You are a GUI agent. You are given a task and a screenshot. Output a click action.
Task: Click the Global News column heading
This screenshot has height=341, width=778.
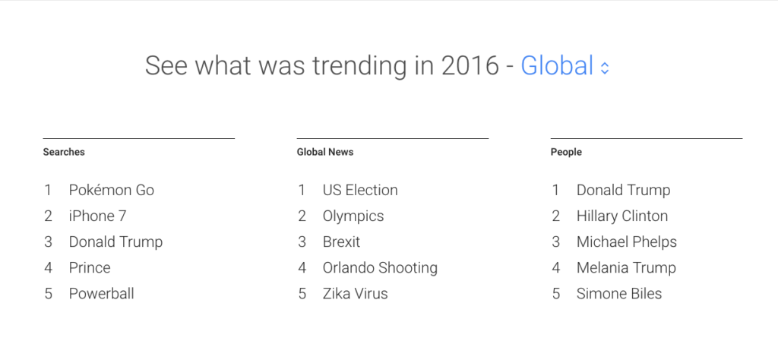point(325,152)
